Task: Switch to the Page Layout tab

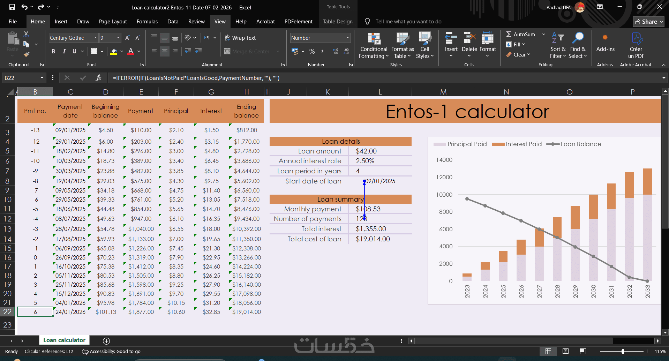Action: [x=113, y=22]
